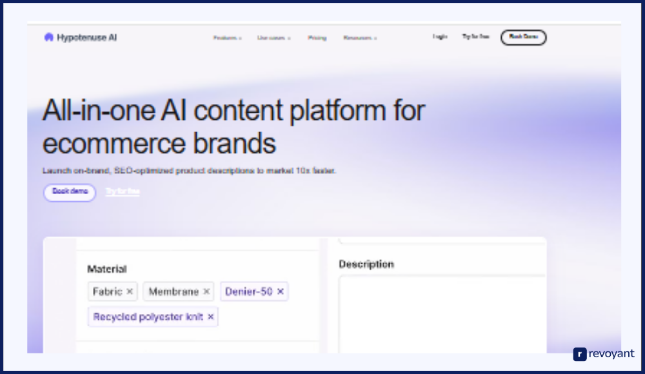
Task: Remove the Membrane material tag
Action: [x=206, y=291]
